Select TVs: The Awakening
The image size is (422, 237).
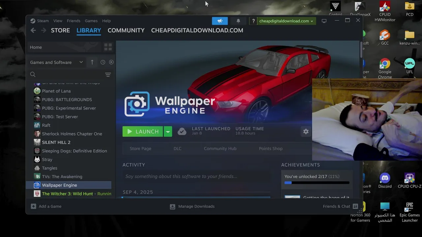62,176
